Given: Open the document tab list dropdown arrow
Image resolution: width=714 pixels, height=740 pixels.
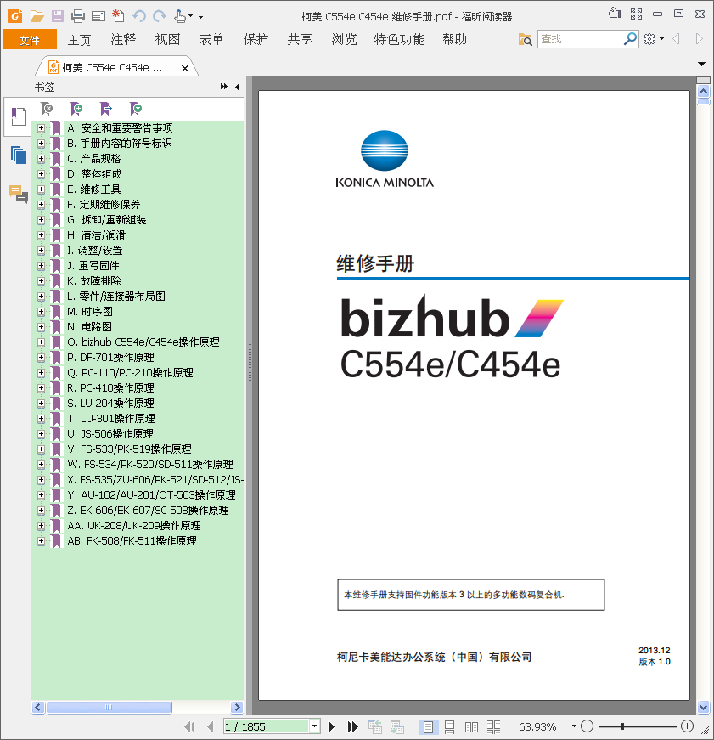Looking at the screenshot, I should pos(702,64).
